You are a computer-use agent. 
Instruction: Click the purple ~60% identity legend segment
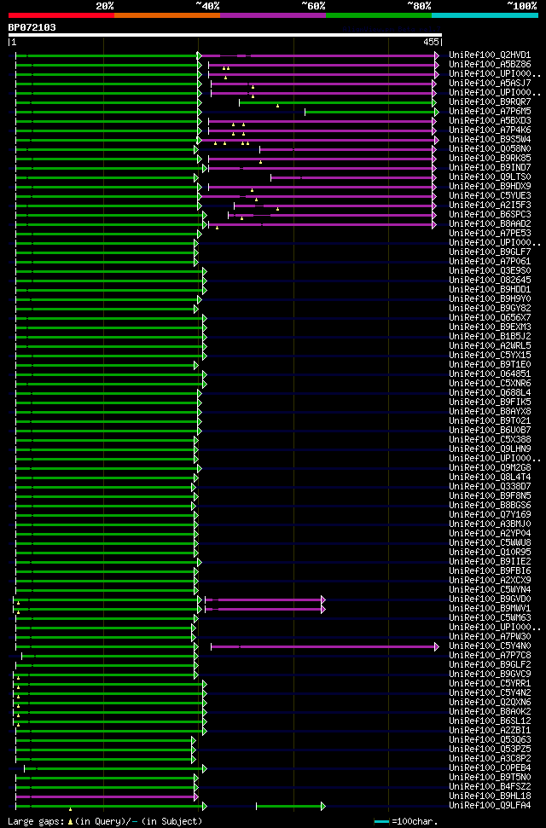(x=273, y=15)
